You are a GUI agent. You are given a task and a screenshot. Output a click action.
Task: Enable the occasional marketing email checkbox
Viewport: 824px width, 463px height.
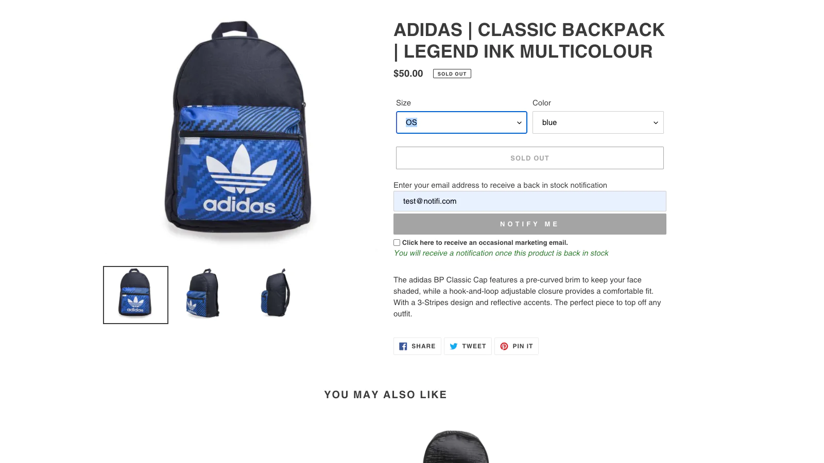(x=397, y=243)
